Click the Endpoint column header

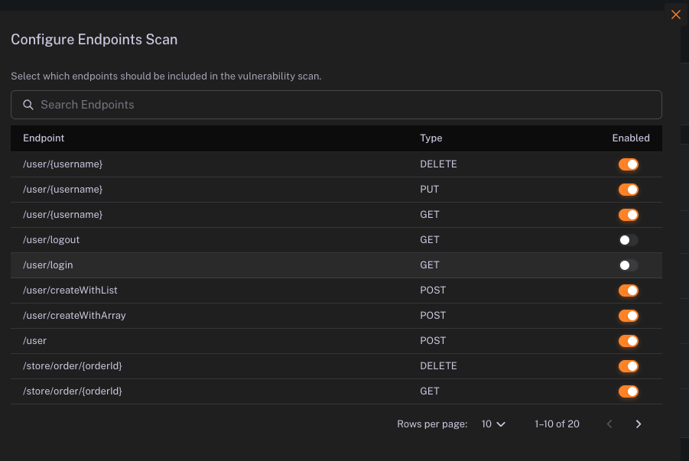tap(44, 138)
